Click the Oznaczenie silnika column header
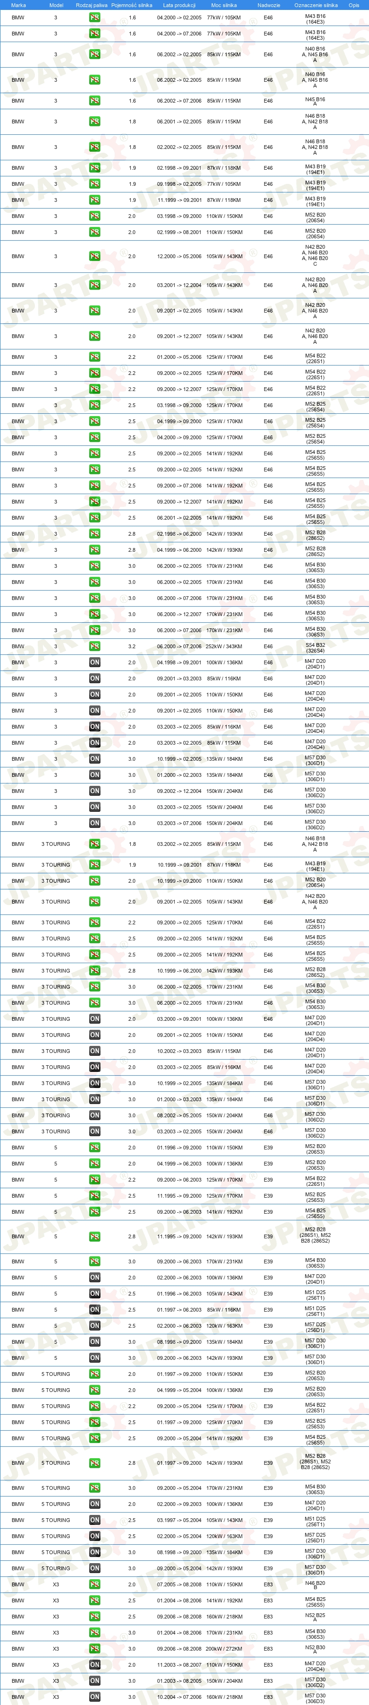Image resolution: width=369 pixels, height=1705 pixels. [316, 5]
